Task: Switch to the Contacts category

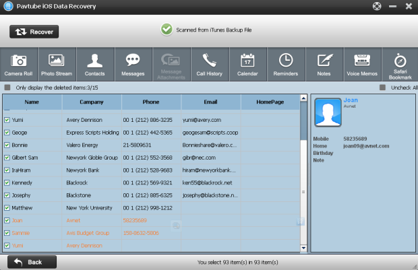Action: point(95,65)
